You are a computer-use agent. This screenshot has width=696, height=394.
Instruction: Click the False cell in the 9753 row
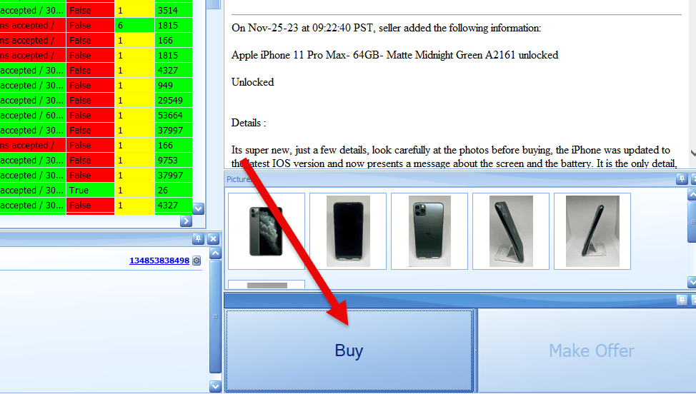click(91, 160)
